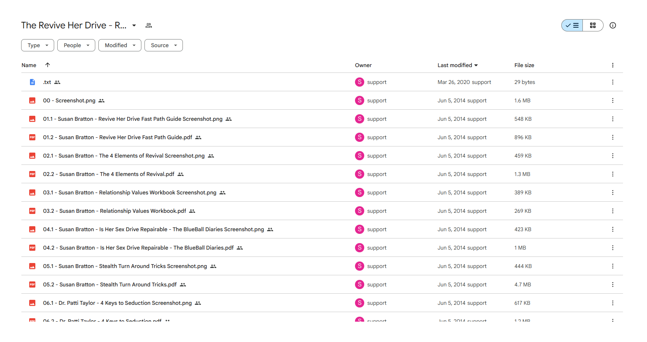Click shared icon next to 00 - Screenshot.png

coord(101,100)
